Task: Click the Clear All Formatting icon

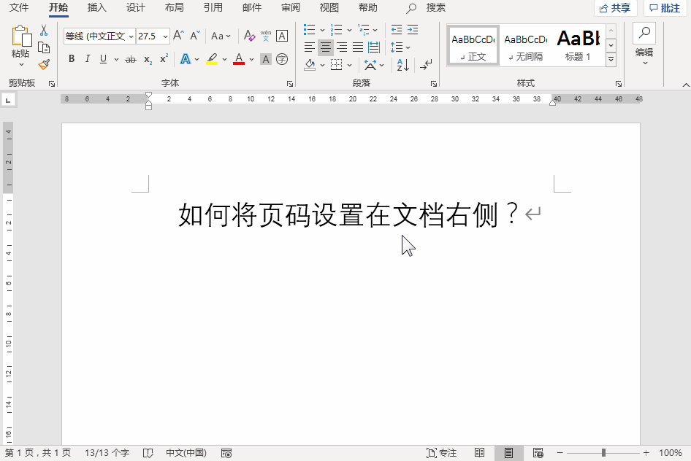Action: tap(248, 35)
